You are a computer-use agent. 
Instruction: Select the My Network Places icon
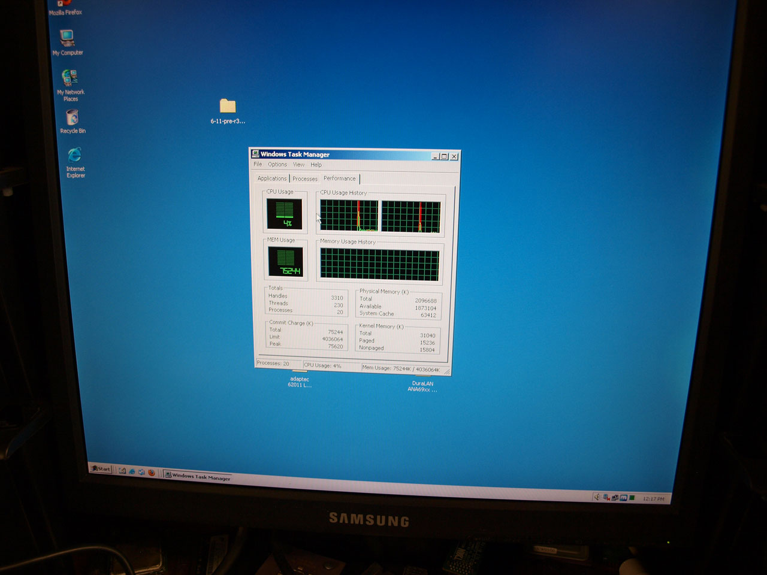pos(71,86)
